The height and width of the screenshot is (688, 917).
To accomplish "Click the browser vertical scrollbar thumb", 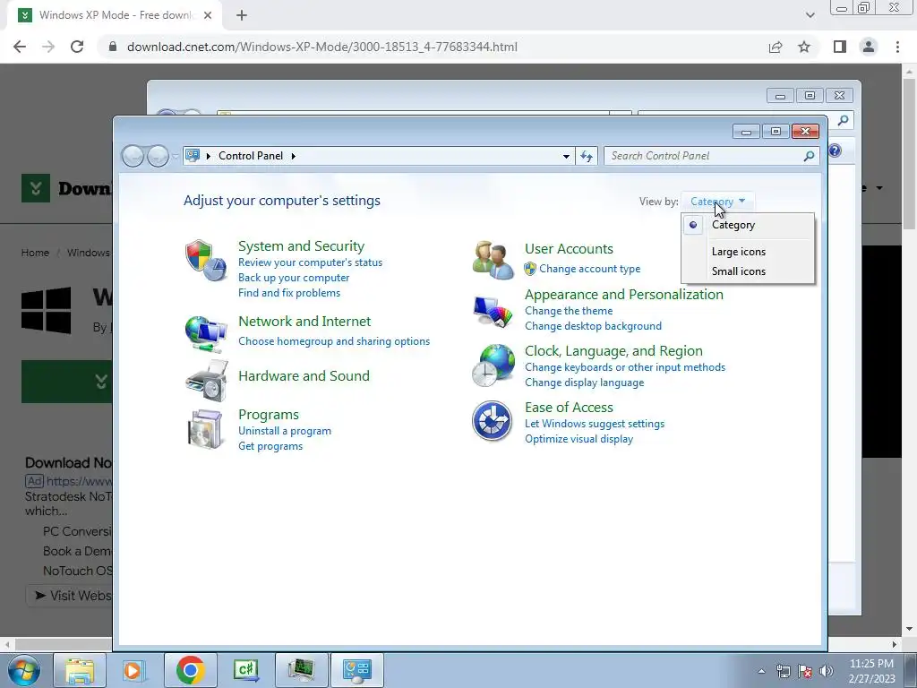I will [909, 154].
